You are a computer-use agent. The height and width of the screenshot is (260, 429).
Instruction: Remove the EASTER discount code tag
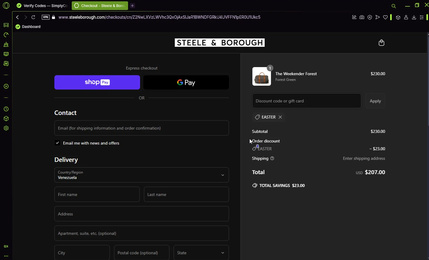tap(280, 117)
